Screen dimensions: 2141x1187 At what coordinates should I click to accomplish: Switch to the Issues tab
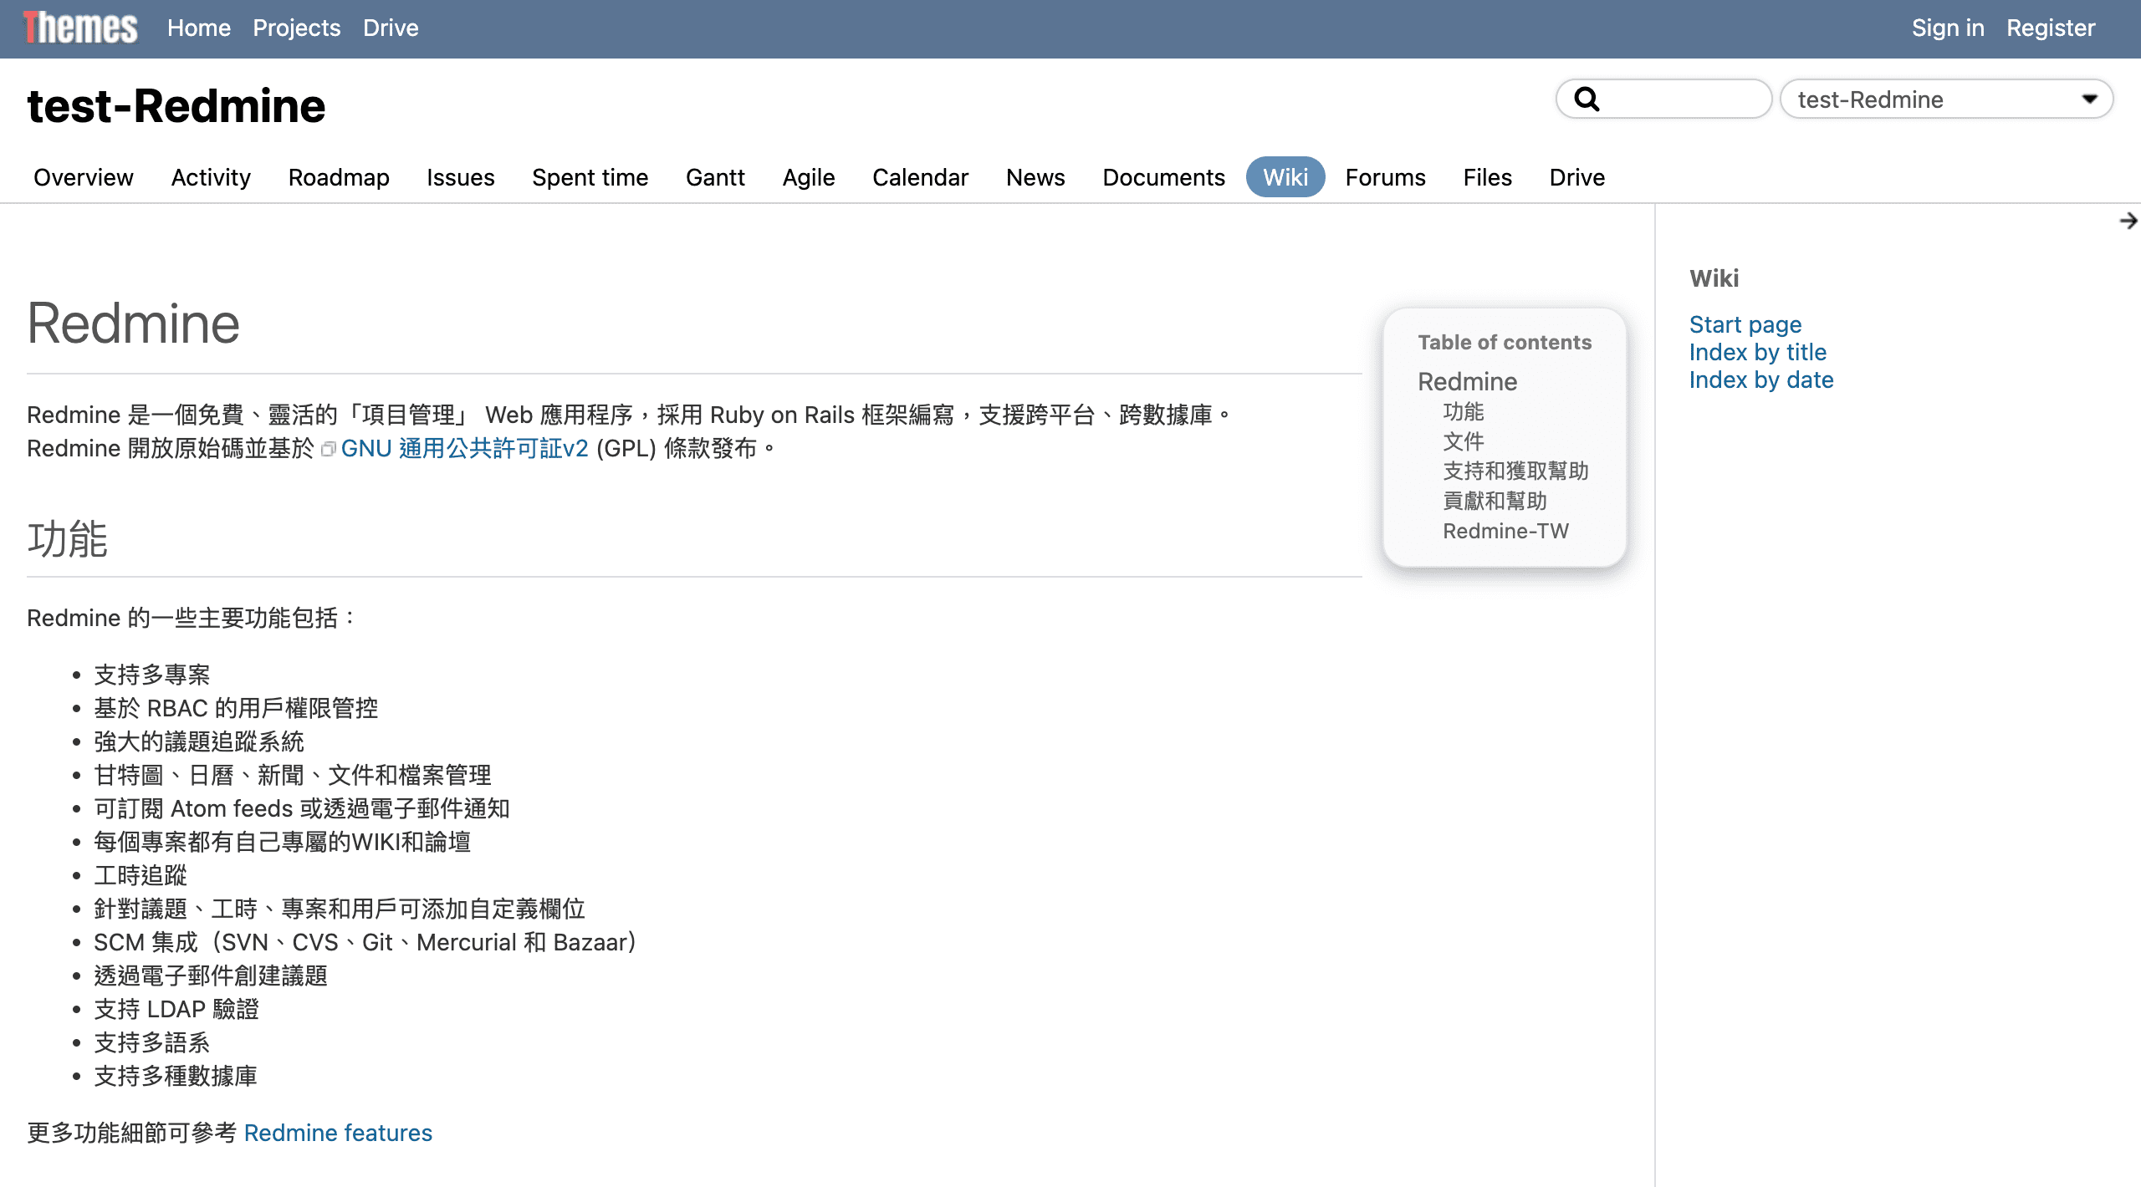(x=460, y=177)
